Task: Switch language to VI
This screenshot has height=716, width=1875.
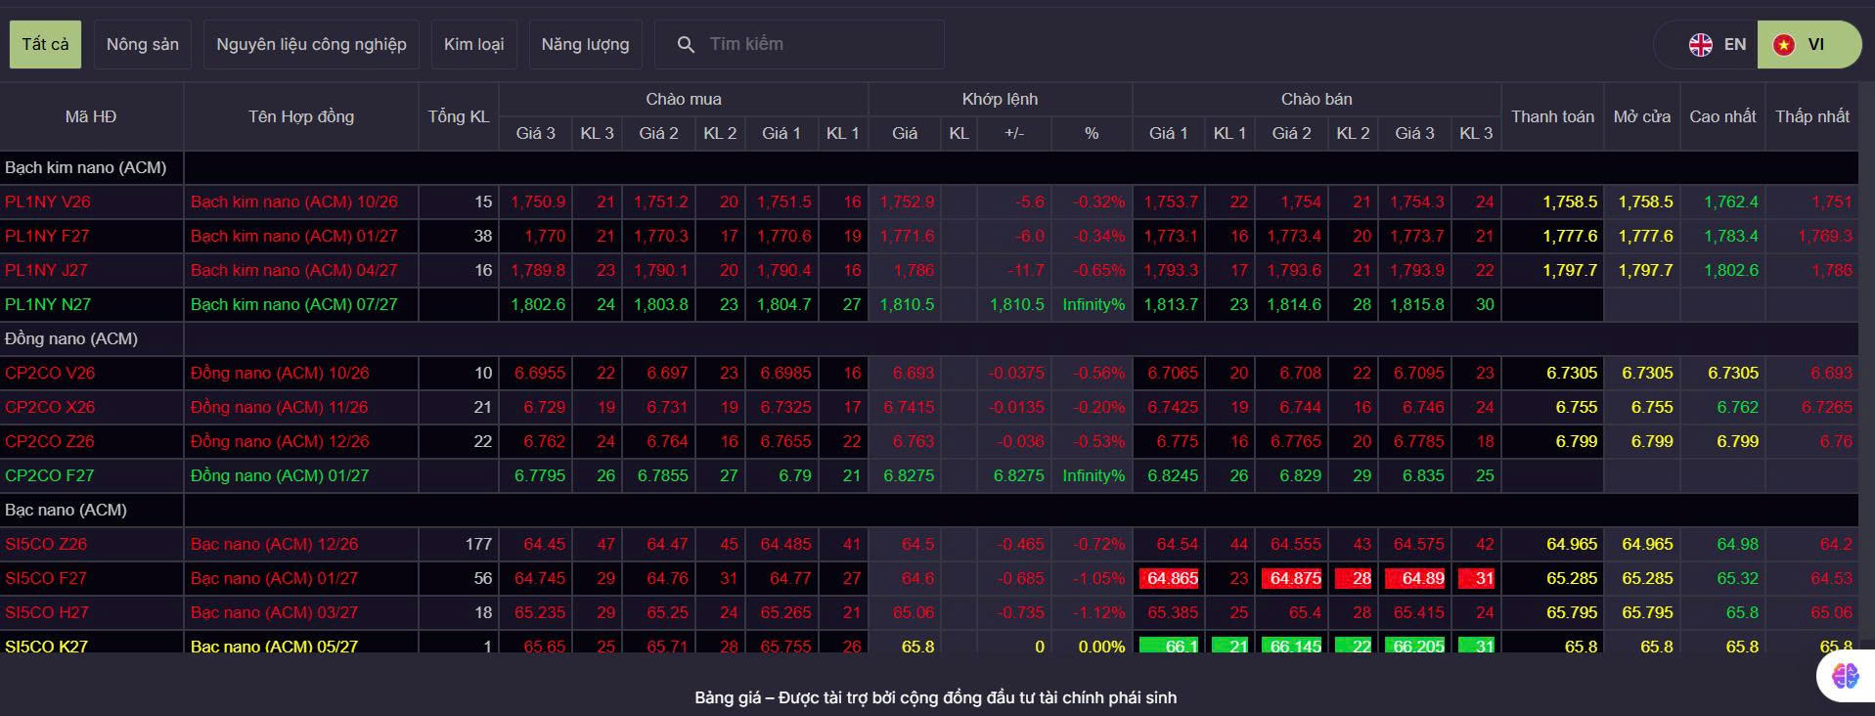Action: 1809,44
